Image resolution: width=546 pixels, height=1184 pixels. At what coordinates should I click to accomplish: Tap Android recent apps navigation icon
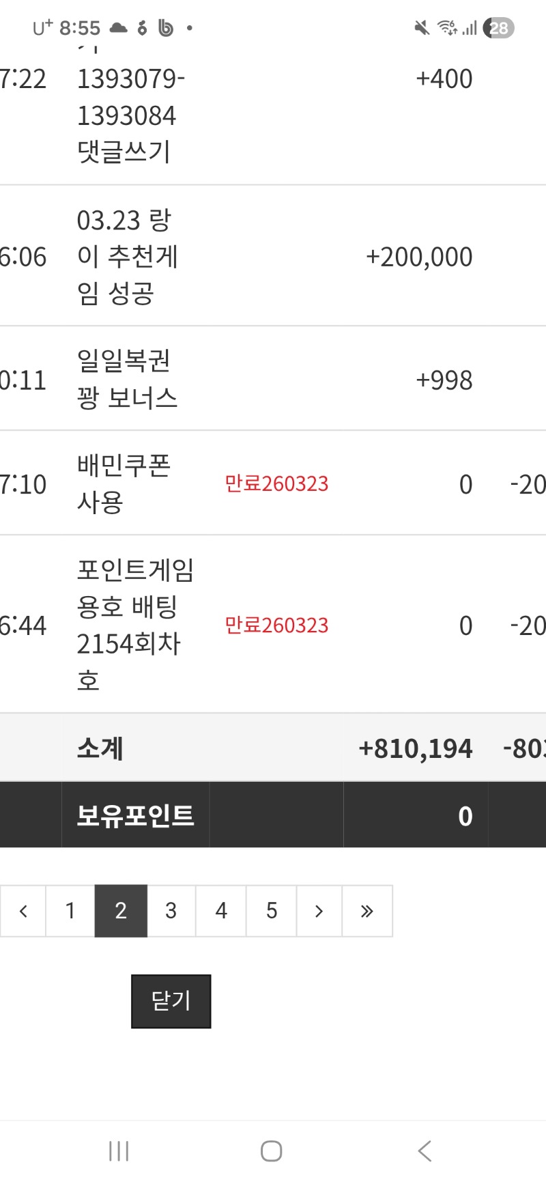coord(119,1151)
